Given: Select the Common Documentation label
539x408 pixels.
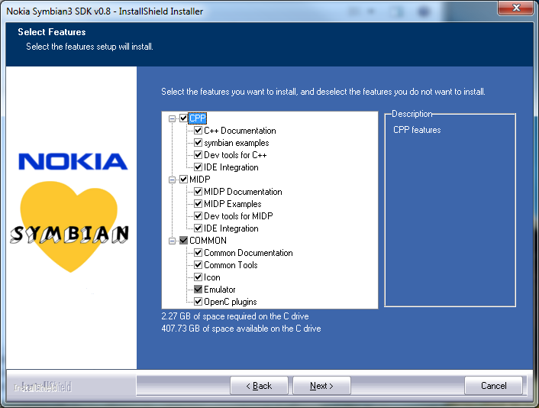Looking at the screenshot, I should [x=248, y=253].
